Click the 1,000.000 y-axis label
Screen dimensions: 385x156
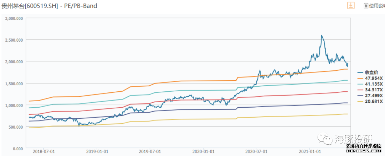[14, 105]
